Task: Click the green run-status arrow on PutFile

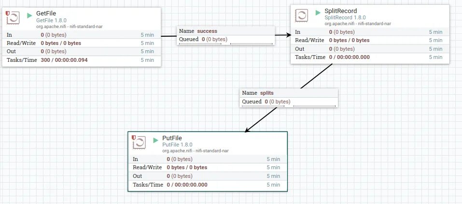Action: (x=155, y=140)
